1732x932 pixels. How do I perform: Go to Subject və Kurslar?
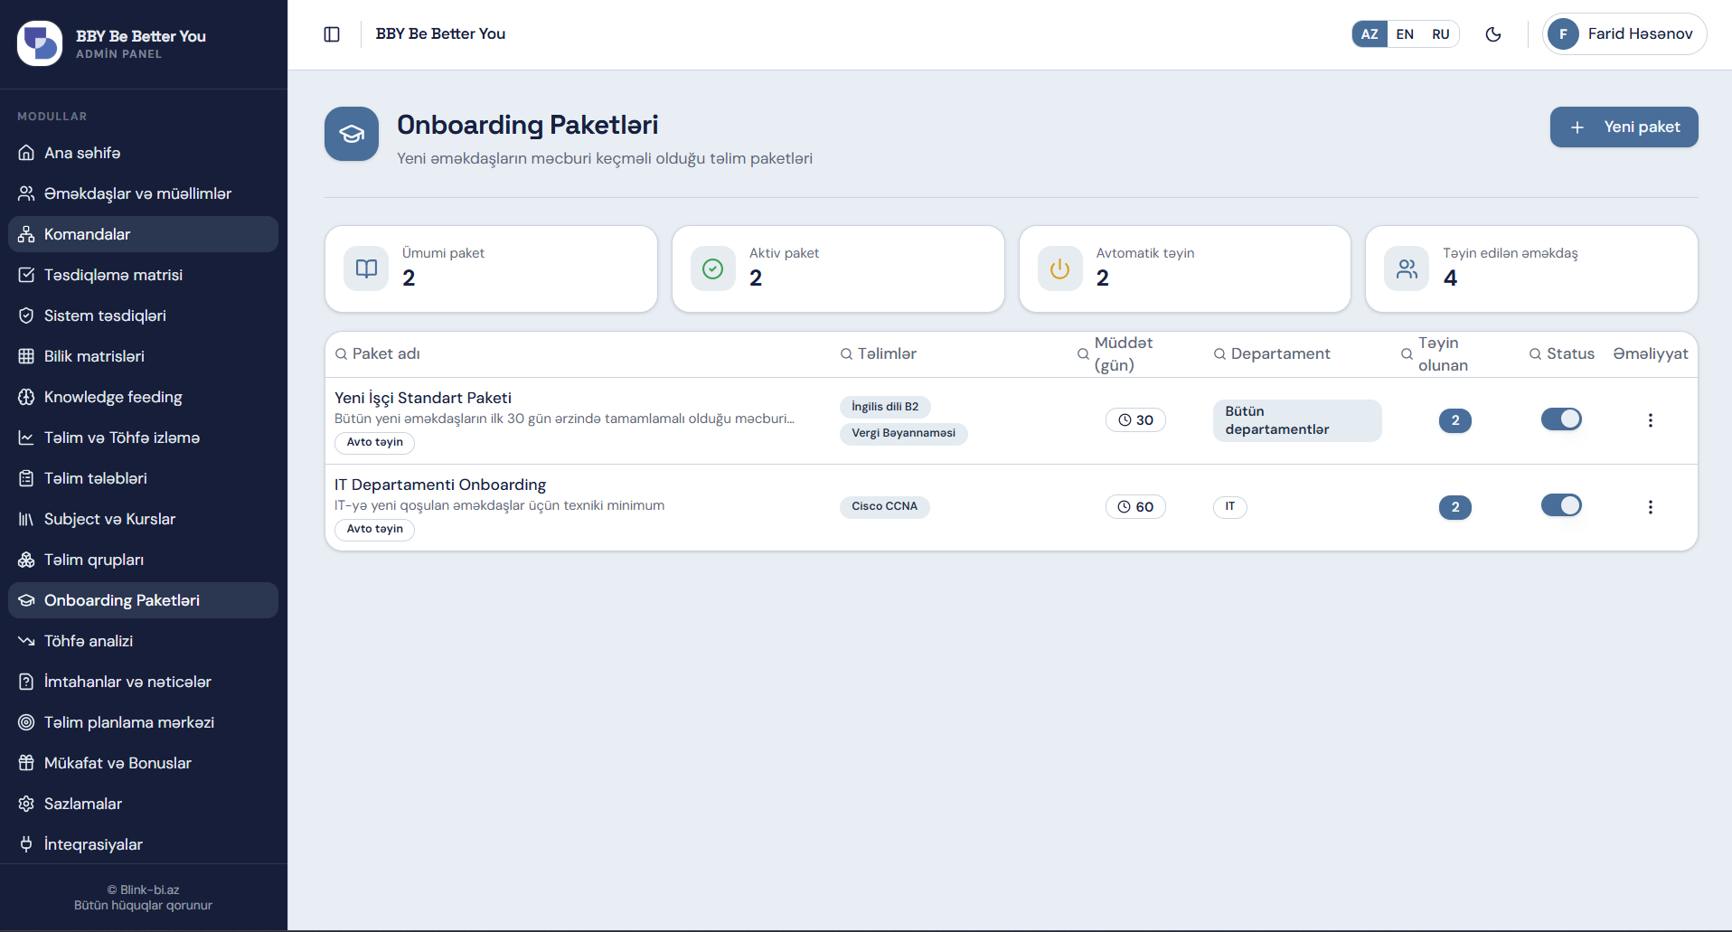[x=144, y=519]
